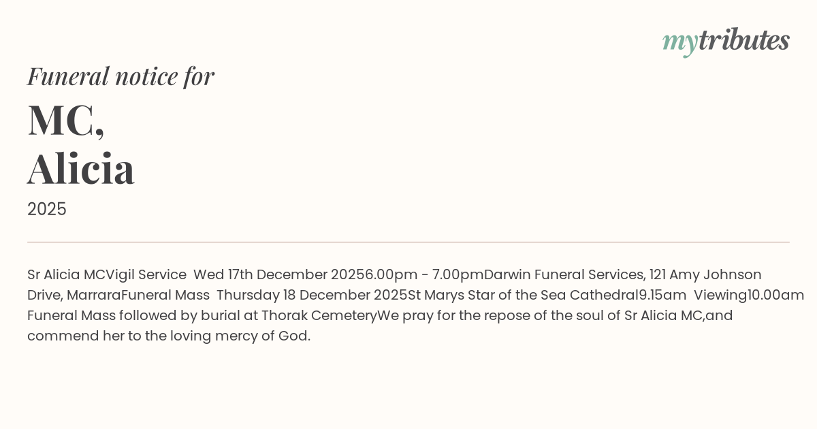Click the large first name "Alicia"

click(x=81, y=168)
